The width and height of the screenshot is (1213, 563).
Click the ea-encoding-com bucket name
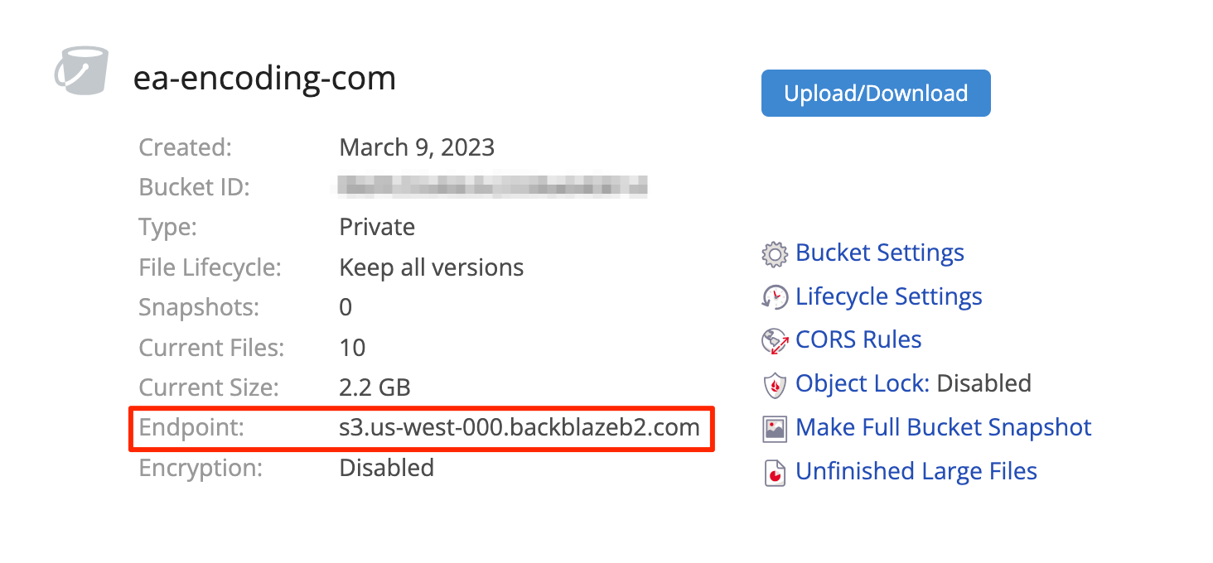point(264,78)
